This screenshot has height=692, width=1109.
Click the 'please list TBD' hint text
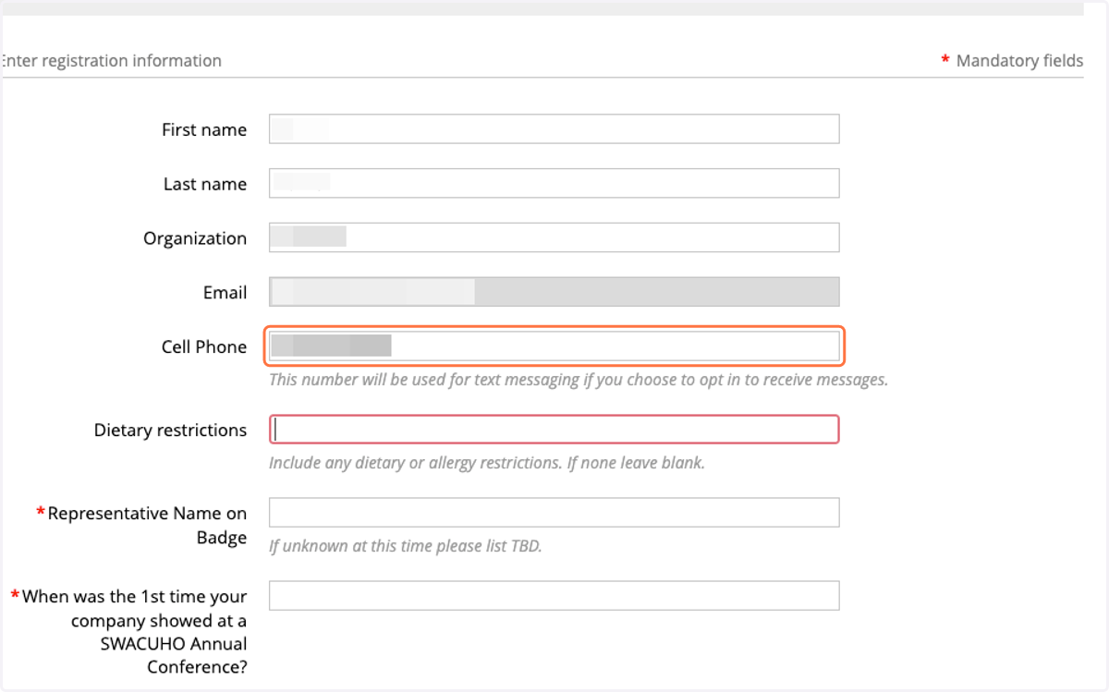point(405,546)
